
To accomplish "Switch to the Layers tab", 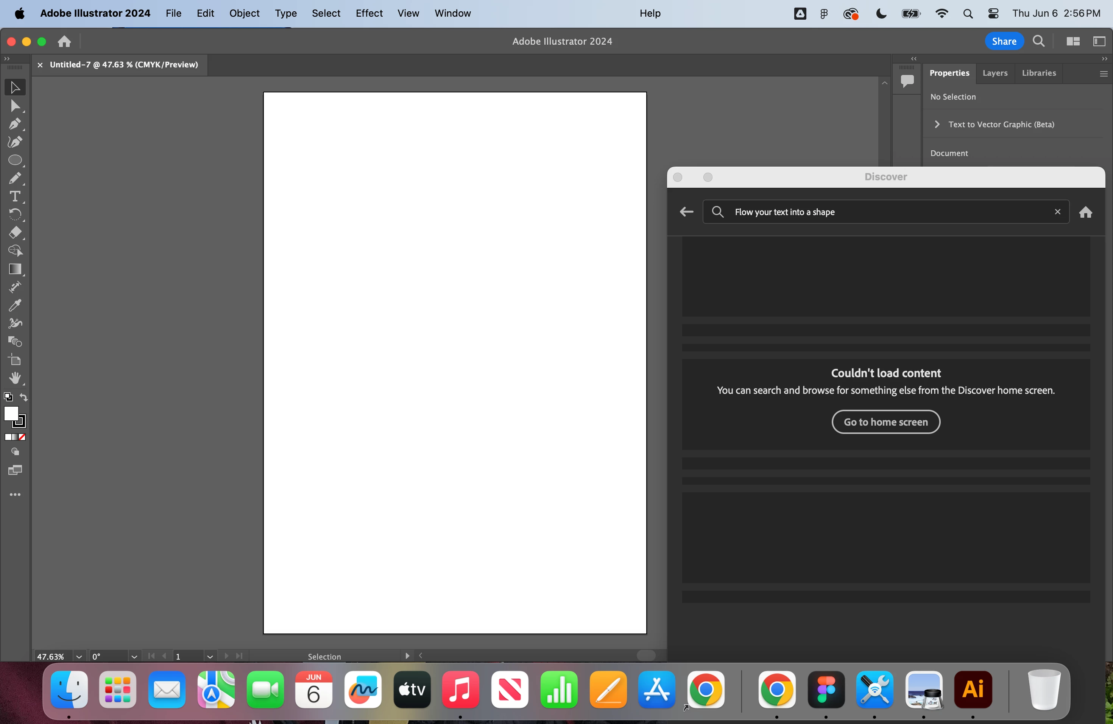I will pos(995,73).
